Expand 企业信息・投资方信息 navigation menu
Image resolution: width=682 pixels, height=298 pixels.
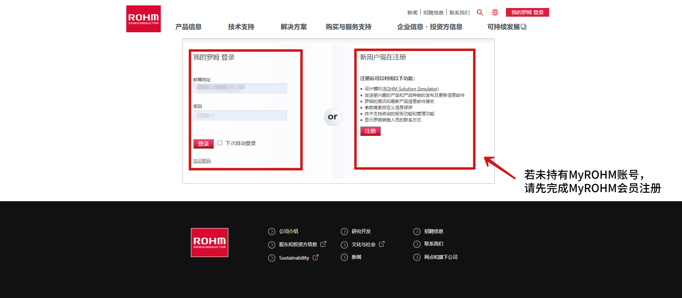pyautogui.click(x=430, y=27)
